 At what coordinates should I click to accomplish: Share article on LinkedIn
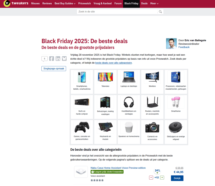click(58, 59)
